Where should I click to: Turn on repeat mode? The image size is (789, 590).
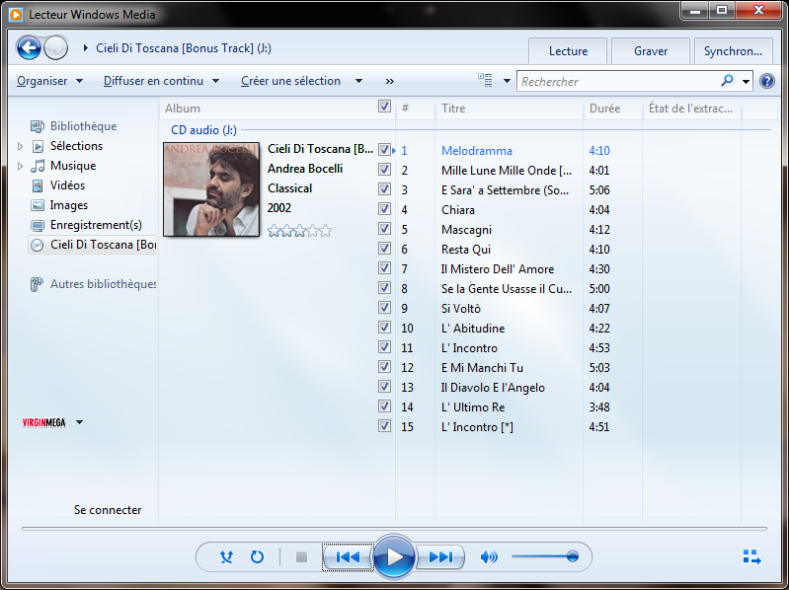(257, 556)
